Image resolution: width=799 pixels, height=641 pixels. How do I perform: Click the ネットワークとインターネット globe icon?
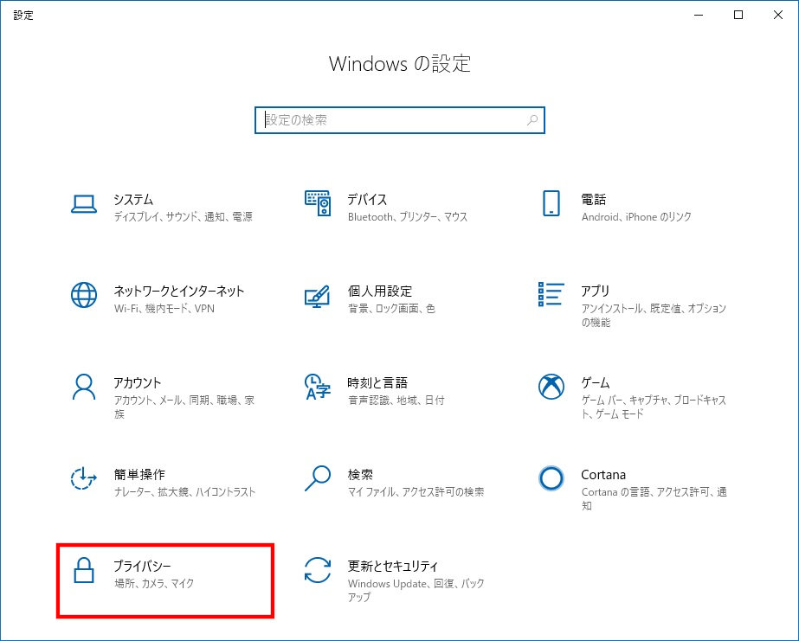tap(84, 295)
